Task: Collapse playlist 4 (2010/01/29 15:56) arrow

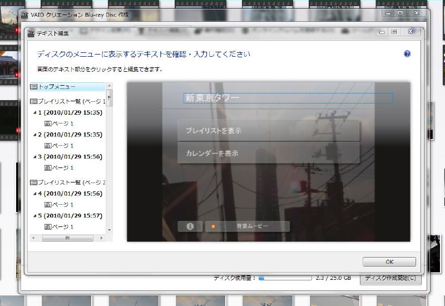Action: [x=34, y=194]
